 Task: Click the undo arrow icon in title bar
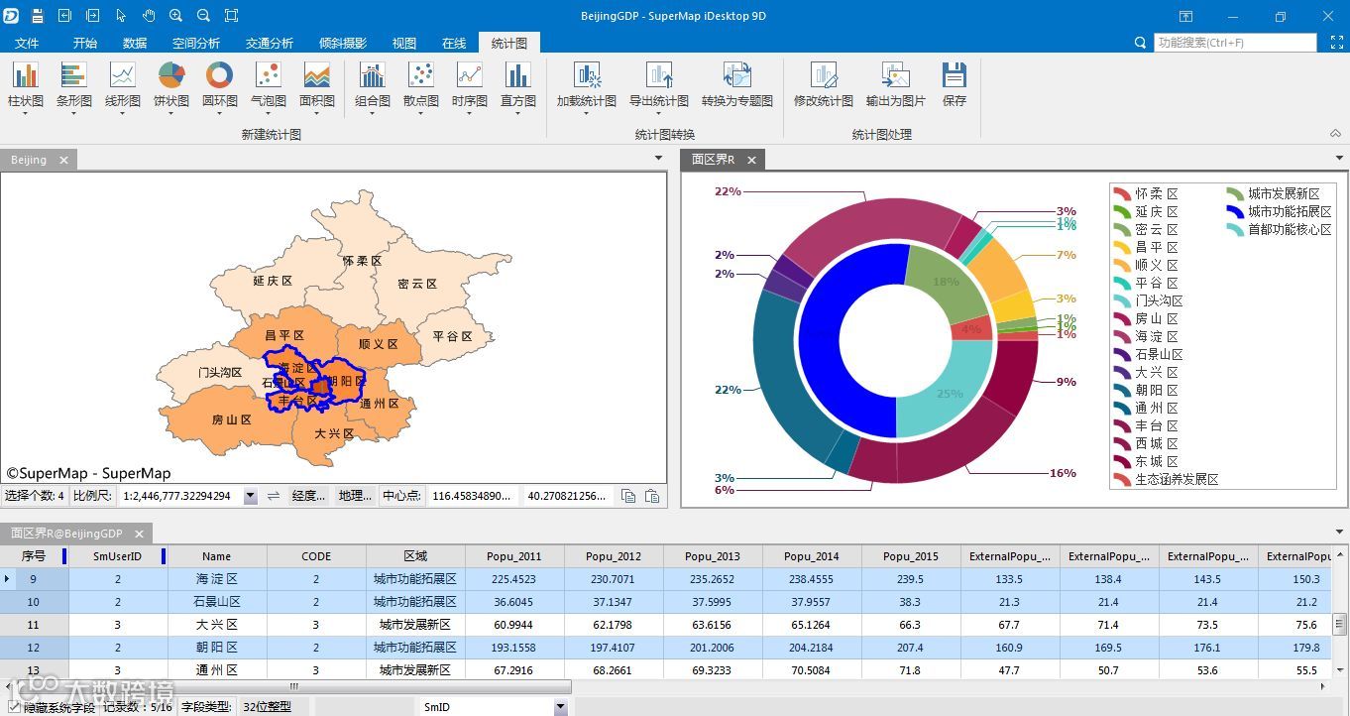(64, 16)
